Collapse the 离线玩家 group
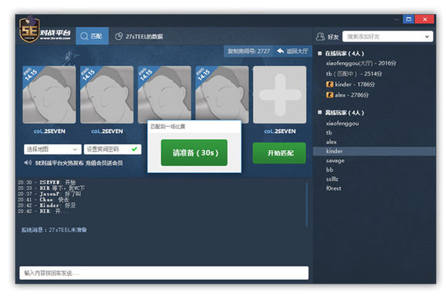The image size is (446, 296). coord(320,112)
